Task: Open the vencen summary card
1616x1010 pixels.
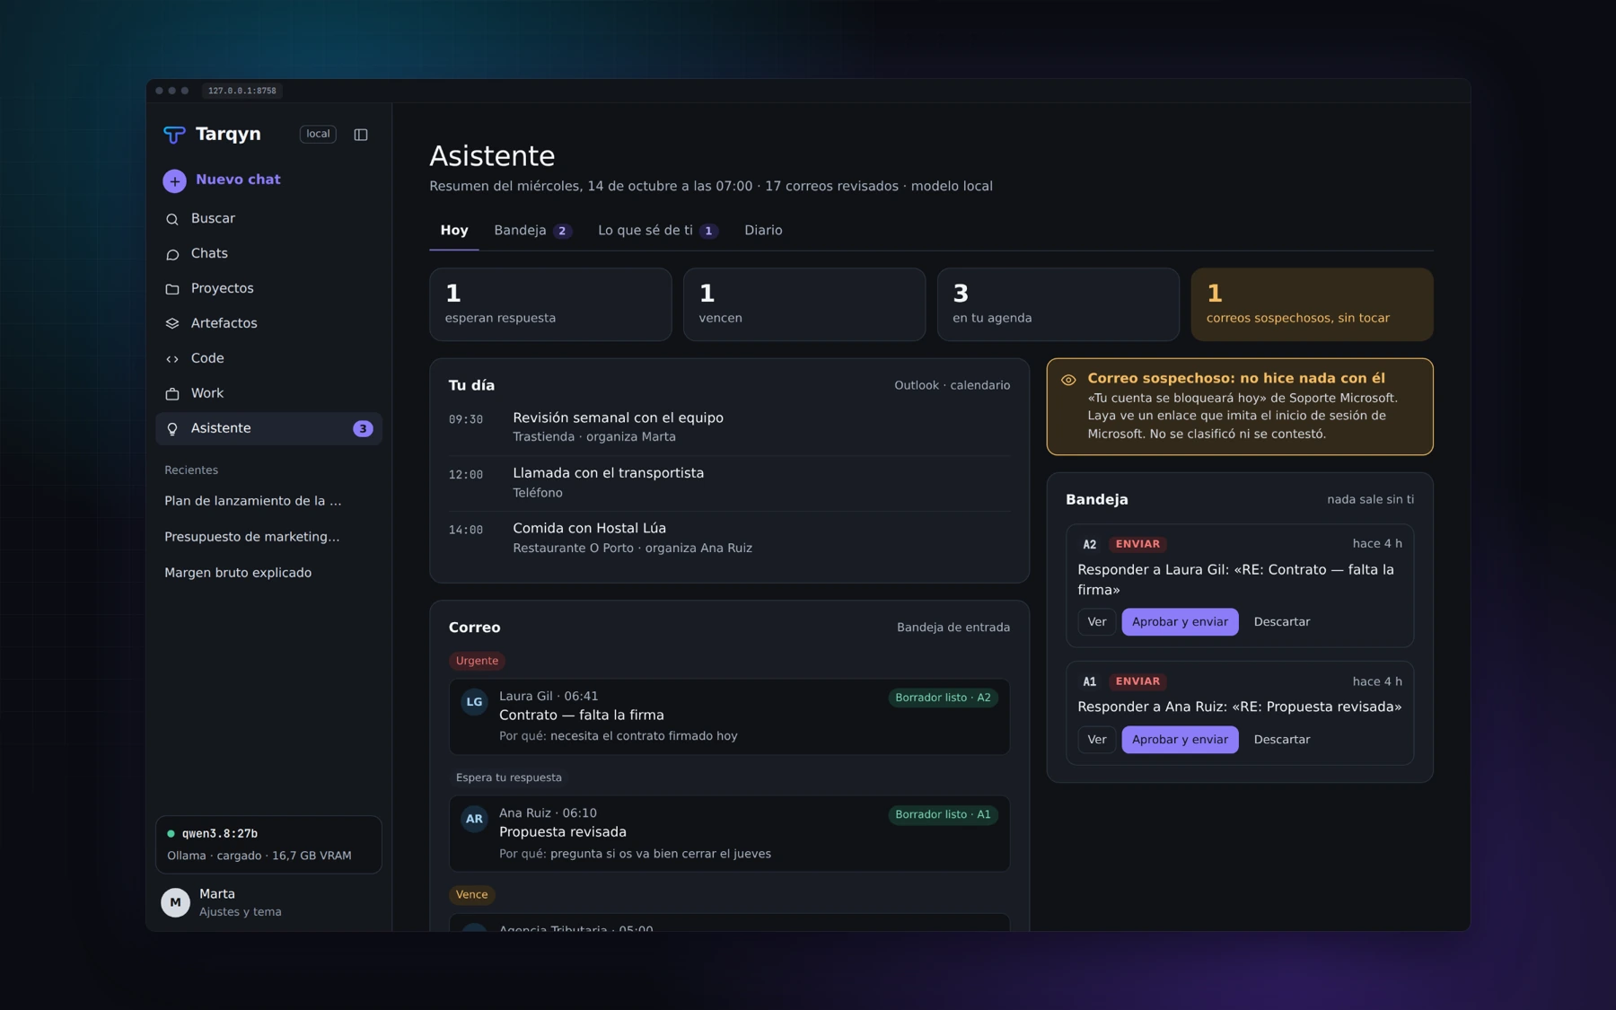Action: [804, 304]
